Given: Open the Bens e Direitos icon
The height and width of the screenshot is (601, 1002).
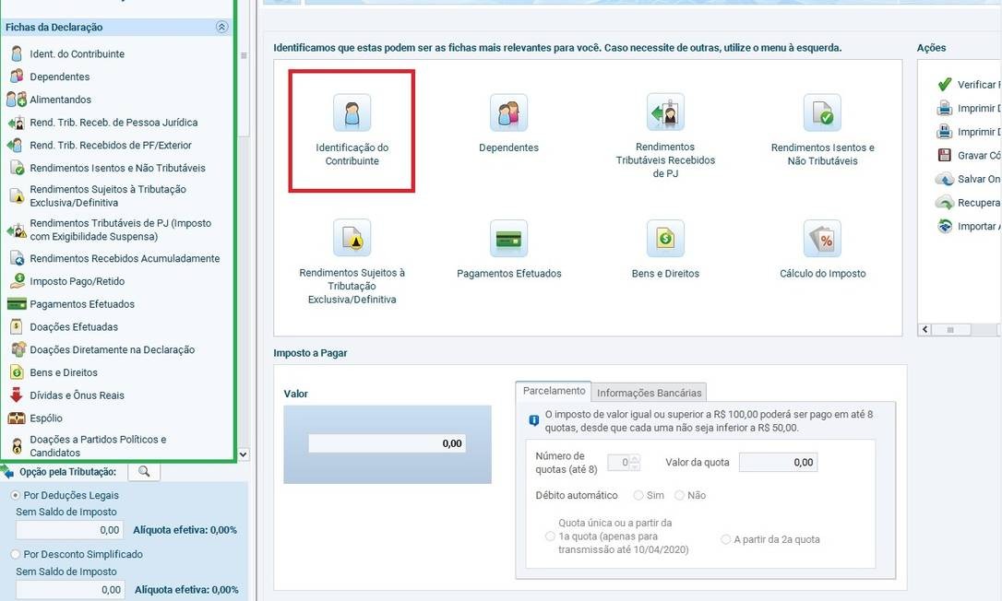Looking at the screenshot, I should 665,239.
